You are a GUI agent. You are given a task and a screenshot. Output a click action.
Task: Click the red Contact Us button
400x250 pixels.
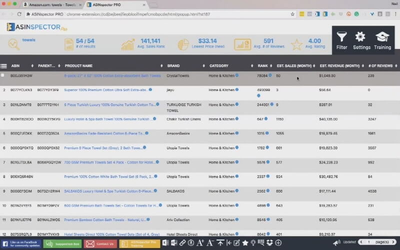(100, 243)
